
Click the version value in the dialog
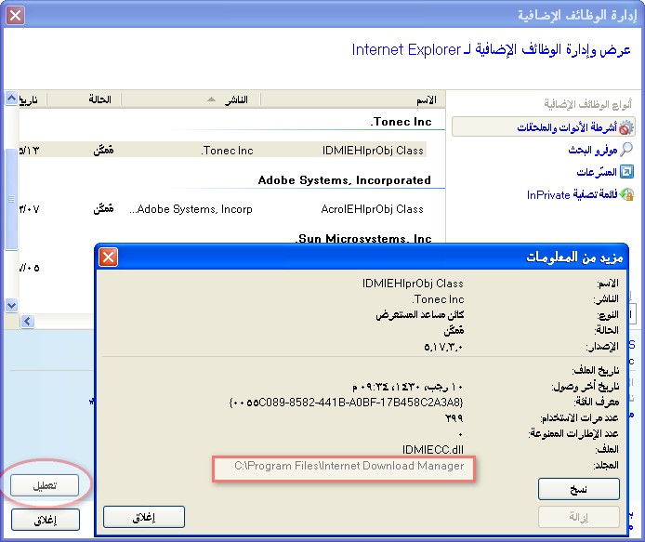(443, 348)
